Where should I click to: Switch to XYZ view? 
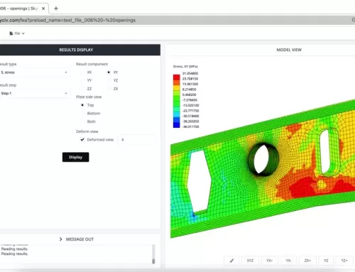coord(250,261)
